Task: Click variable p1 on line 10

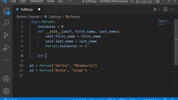Action: [32, 66]
